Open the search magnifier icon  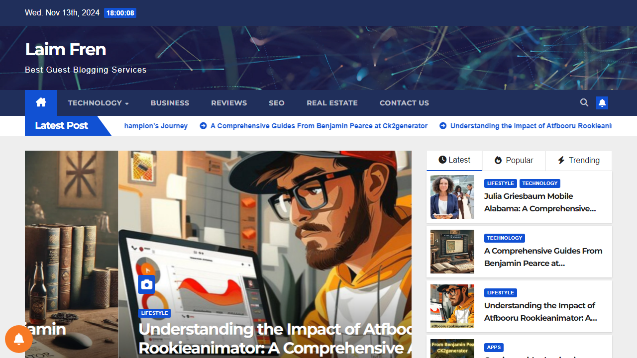584,102
